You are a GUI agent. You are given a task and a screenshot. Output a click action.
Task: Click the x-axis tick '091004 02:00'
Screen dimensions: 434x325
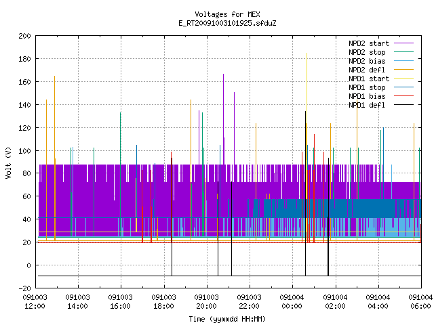[x=335, y=302]
